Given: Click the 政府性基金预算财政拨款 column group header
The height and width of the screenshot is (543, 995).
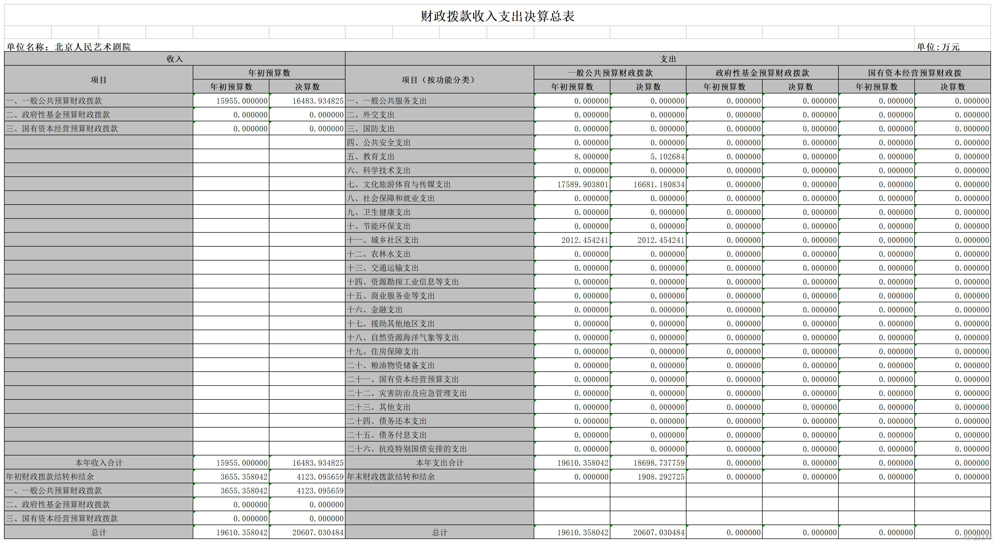Looking at the screenshot, I should (762, 73).
